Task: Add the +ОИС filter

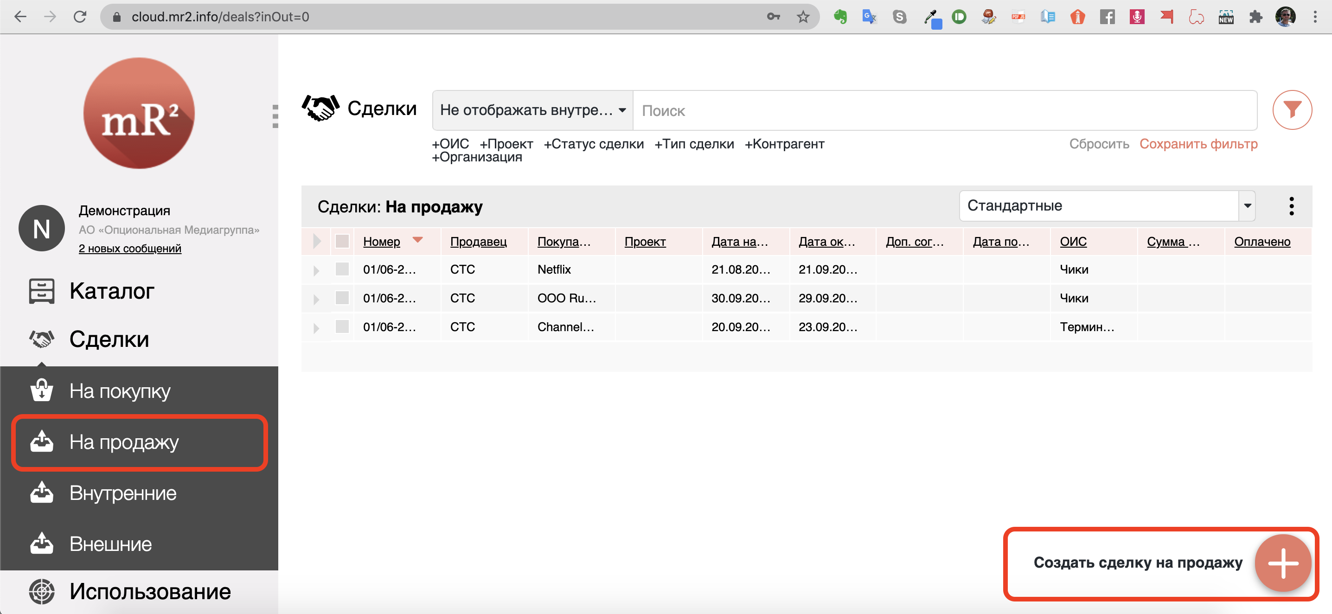Action: [x=450, y=144]
